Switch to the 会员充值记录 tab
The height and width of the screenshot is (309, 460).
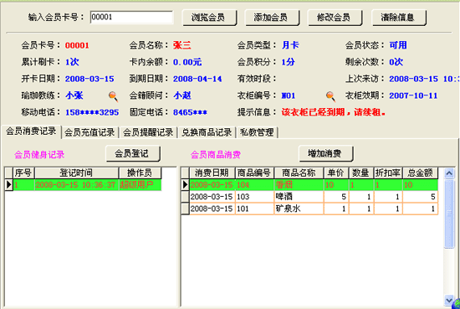tap(89, 132)
